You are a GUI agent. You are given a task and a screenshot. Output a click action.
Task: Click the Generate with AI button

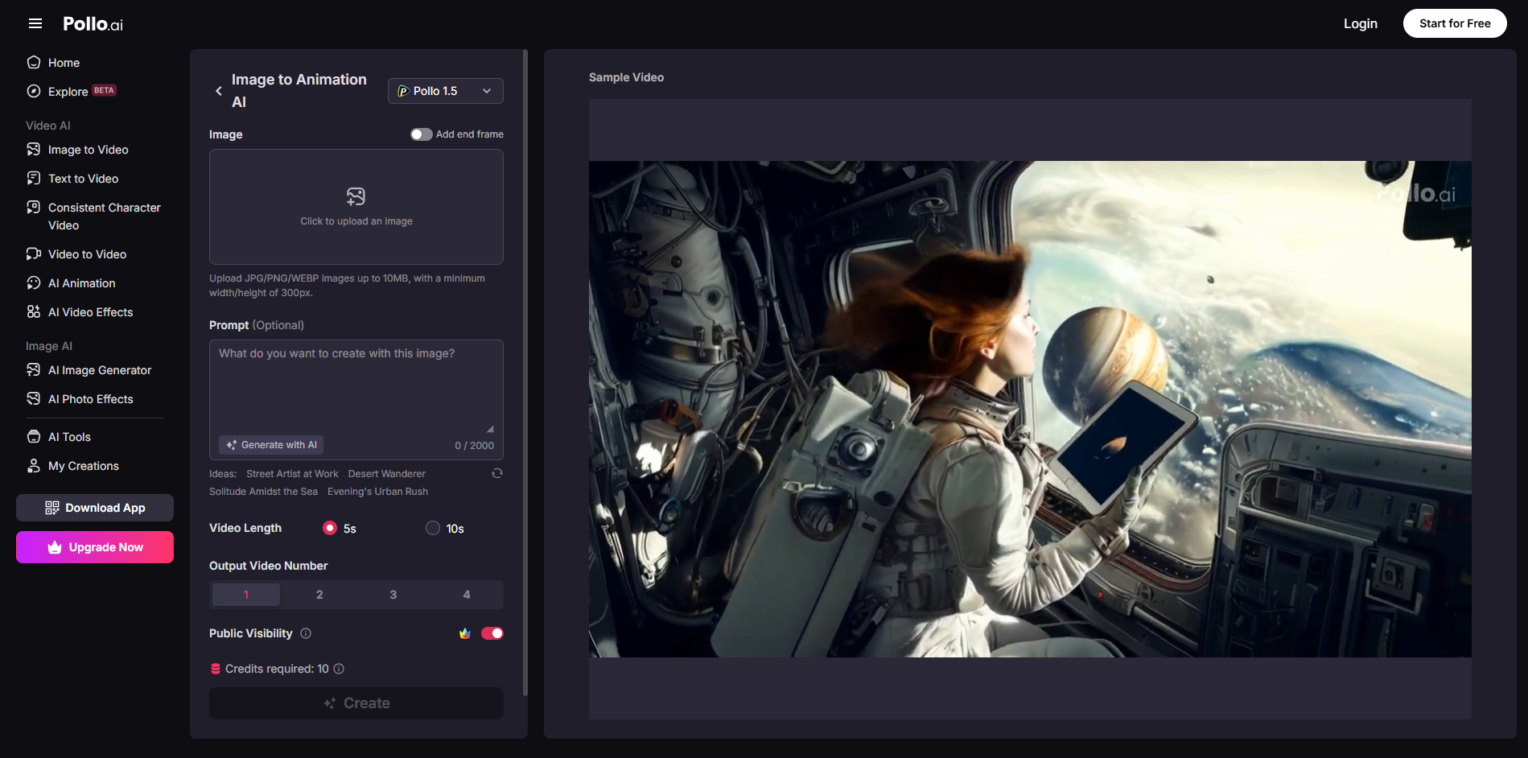click(x=271, y=445)
